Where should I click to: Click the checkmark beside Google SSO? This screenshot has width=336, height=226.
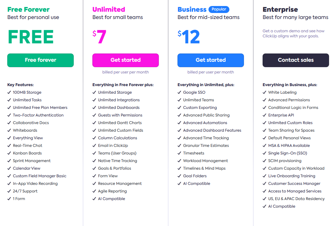tap(179, 92)
